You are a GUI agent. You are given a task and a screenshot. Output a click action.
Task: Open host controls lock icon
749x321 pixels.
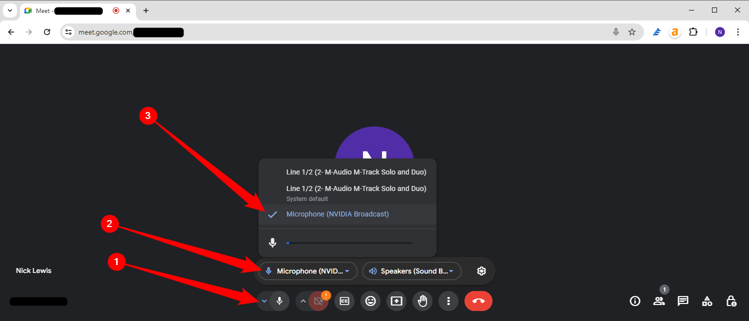pyautogui.click(x=731, y=301)
